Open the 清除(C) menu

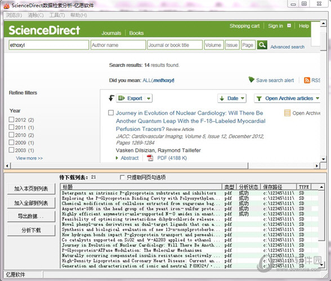point(35,15)
